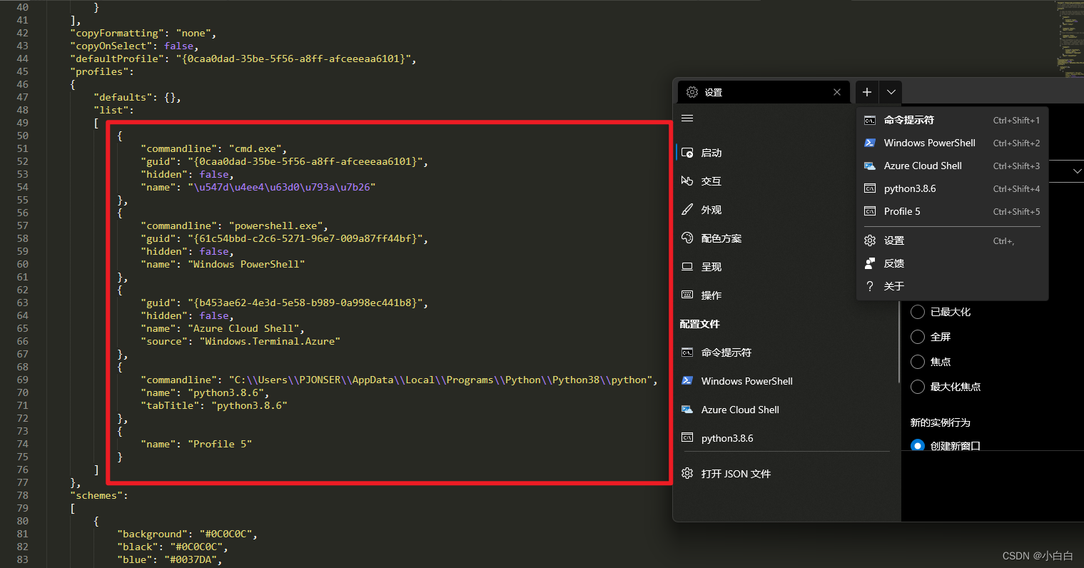
Task: Choose Windows PowerShell from the dropdown menu
Action: [952, 143]
